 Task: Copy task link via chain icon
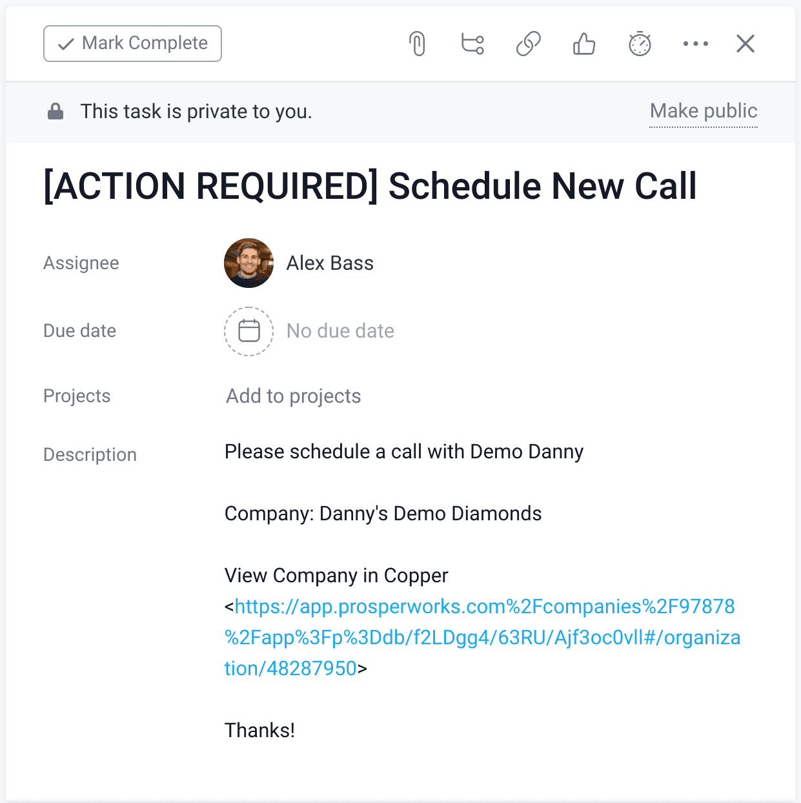click(528, 44)
